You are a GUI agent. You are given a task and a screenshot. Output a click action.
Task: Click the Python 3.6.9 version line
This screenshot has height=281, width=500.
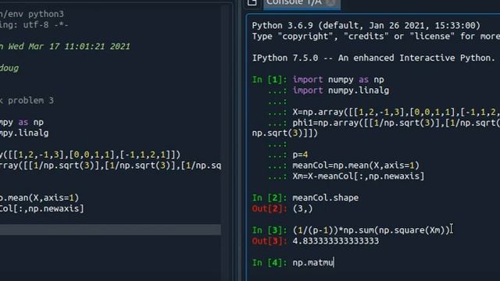click(x=366, y=26)
